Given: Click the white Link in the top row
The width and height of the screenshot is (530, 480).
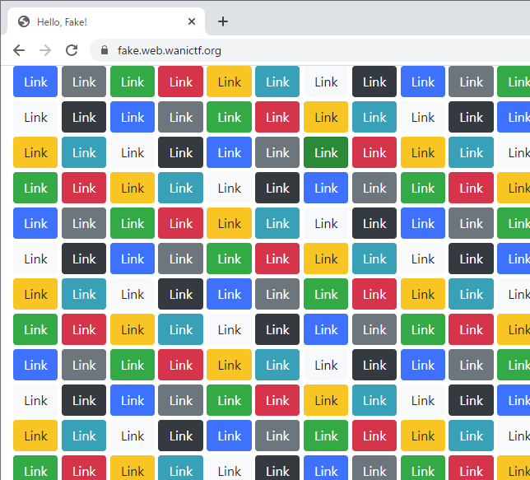Looking at the screenshot, I should pos(326,82).
